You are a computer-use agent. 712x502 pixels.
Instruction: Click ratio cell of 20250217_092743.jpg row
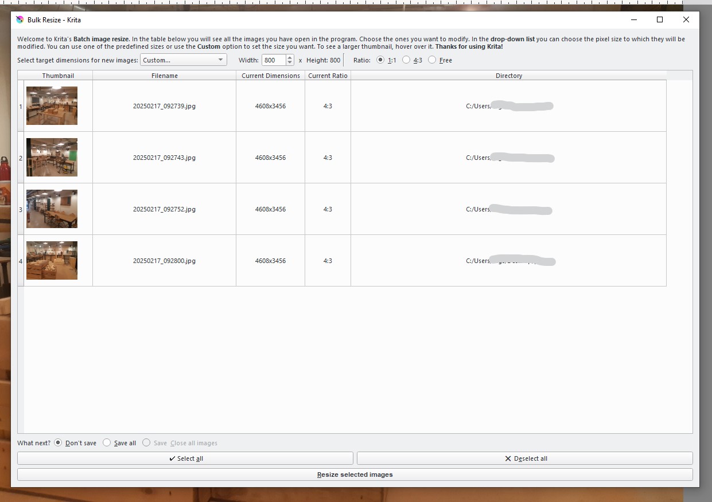point(328,158)
